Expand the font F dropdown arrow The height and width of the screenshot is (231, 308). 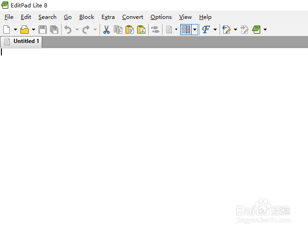pos(215,30)
